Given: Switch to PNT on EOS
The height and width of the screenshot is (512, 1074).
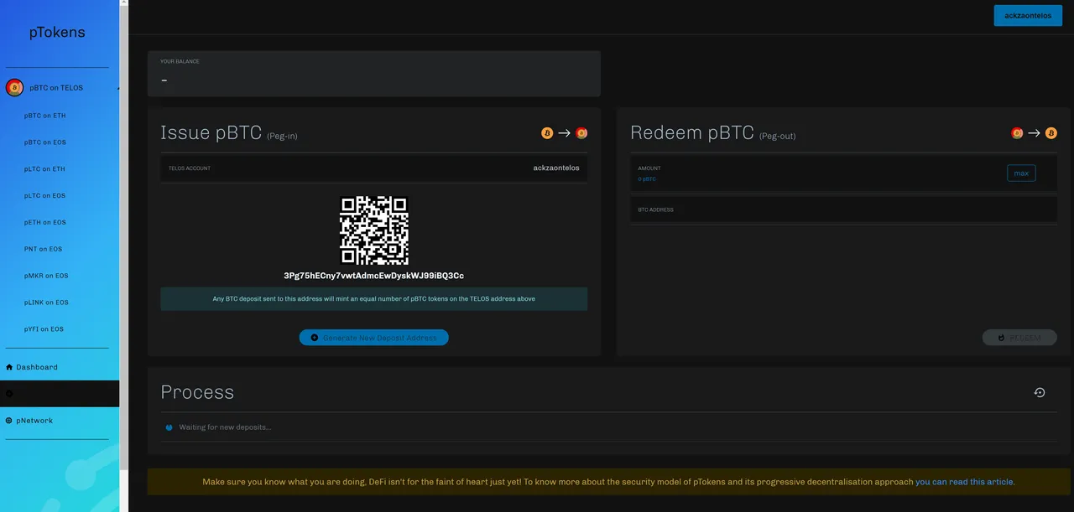Looking at the screenshot, I should [x=44, y=250].
